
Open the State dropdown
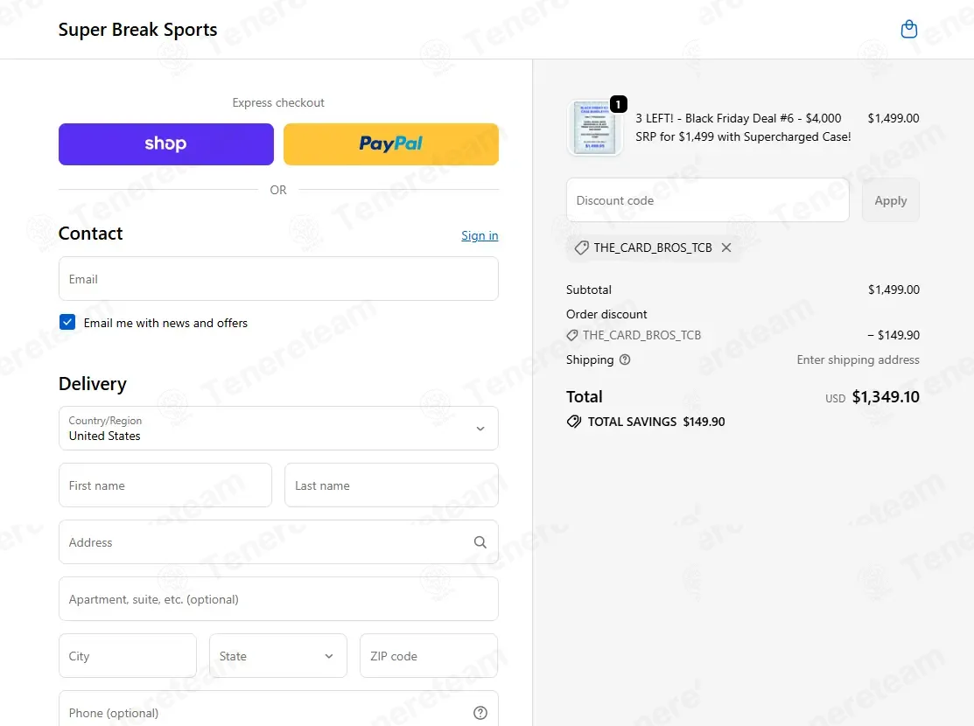pyautogui.click(x=277, y=655)
